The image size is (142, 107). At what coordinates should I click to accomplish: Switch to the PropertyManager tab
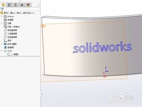tap(9, 5)
